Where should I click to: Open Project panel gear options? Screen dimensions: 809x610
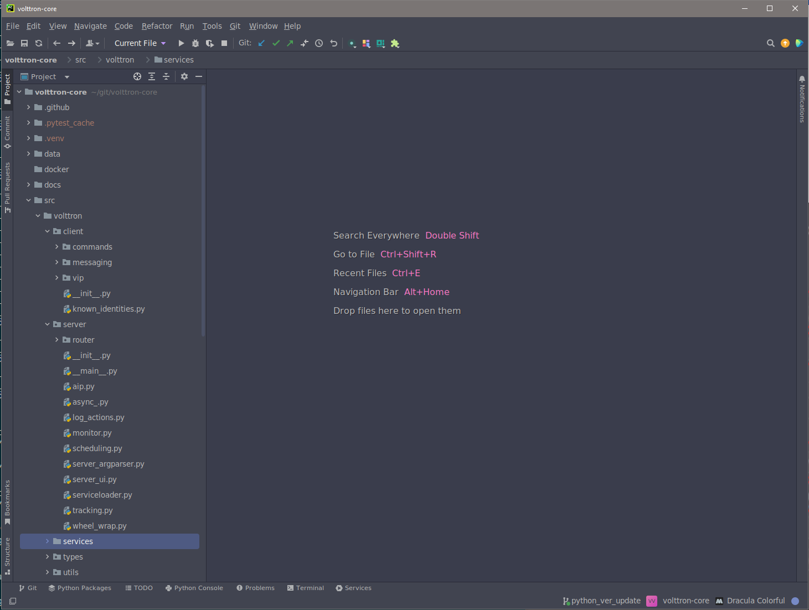pyautogui.click(x=184, y=76)
